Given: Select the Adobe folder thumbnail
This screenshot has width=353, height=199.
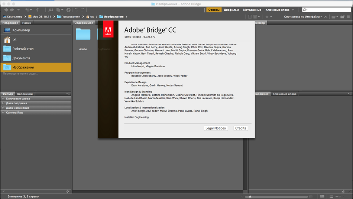Looking at the screenshot, I should (x=83, y=34).
